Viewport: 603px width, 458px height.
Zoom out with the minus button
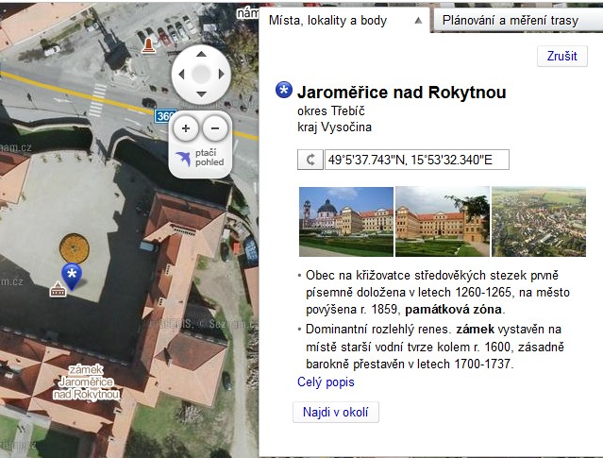pos(215,128)
